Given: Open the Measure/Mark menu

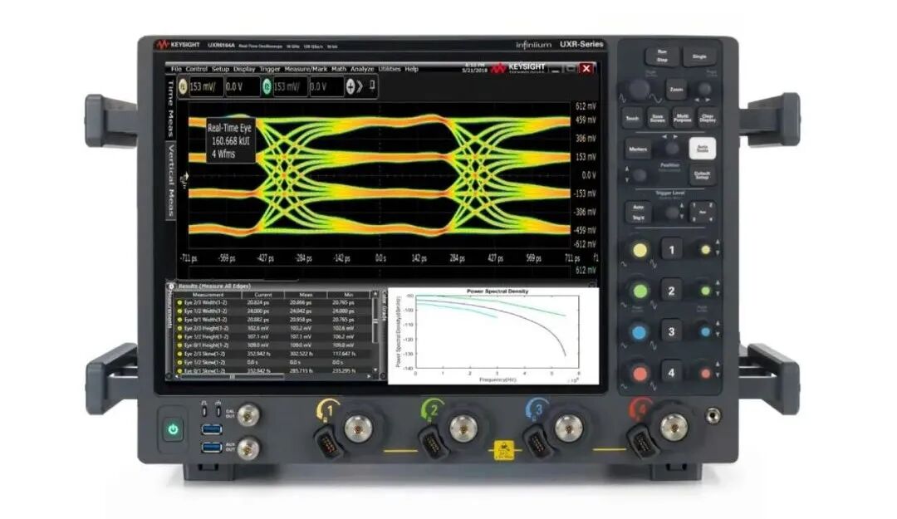Looking at the screenshot, I should tap(306, 69).
